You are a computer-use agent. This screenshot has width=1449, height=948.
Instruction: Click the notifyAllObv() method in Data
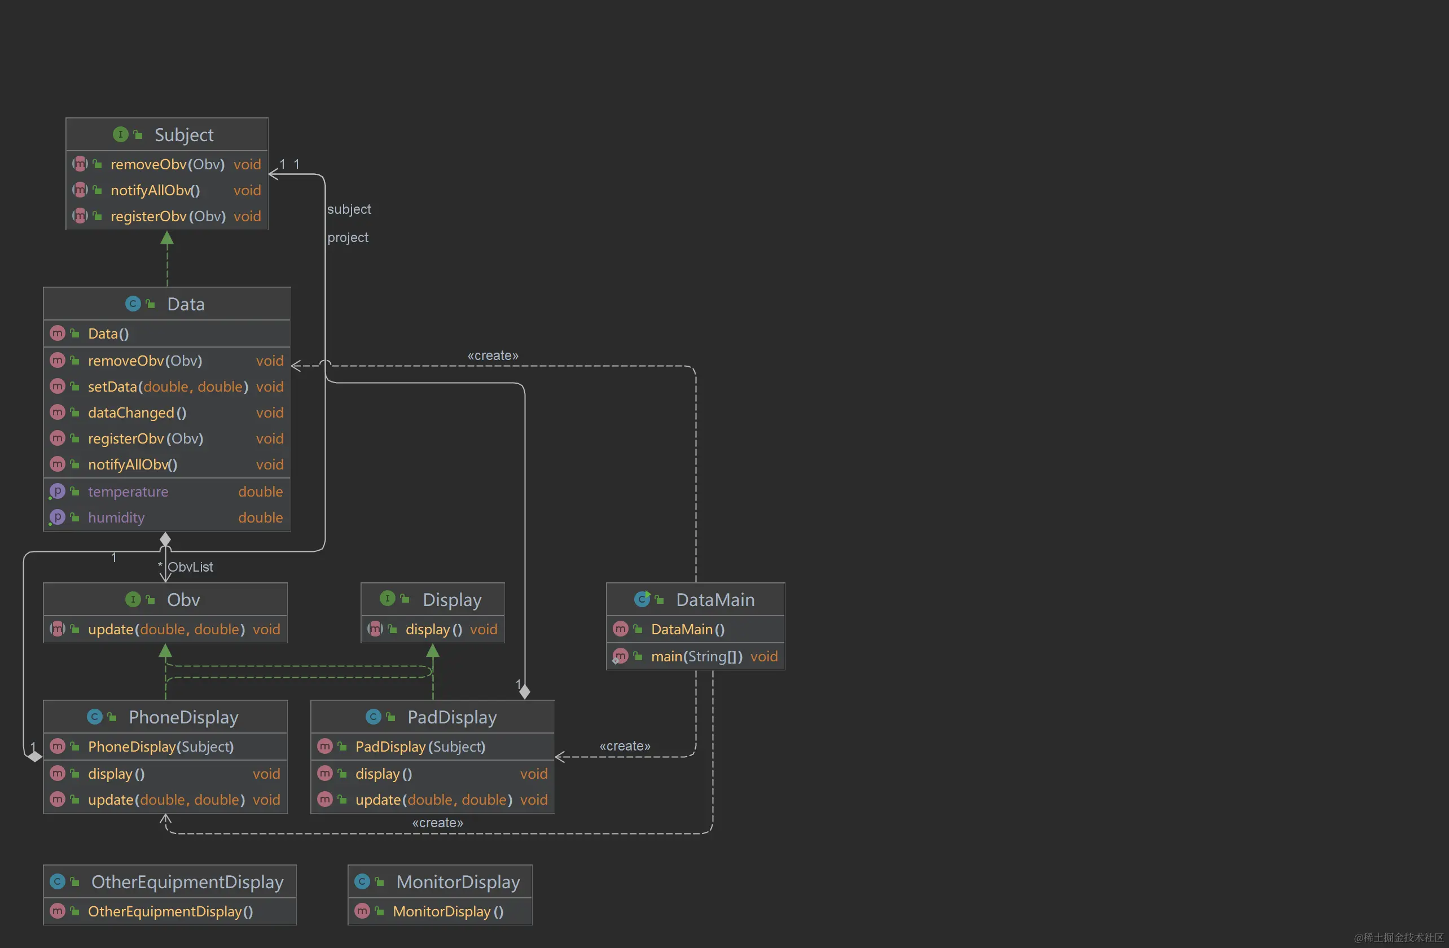tap(133, 464)
